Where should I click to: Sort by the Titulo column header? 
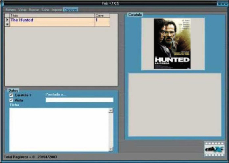pos(52,15)
